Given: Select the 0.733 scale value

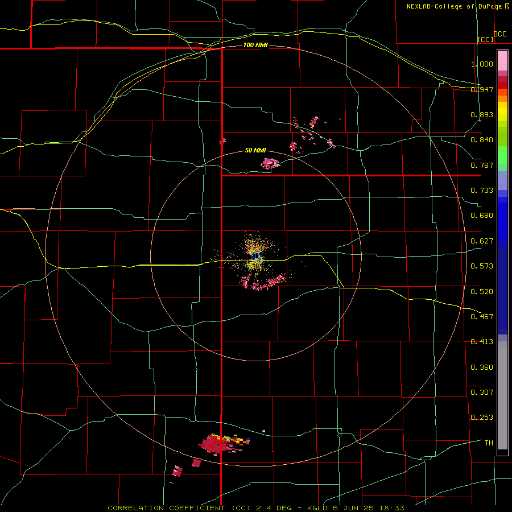Looking at the screenshot, I should coord(482,191).
